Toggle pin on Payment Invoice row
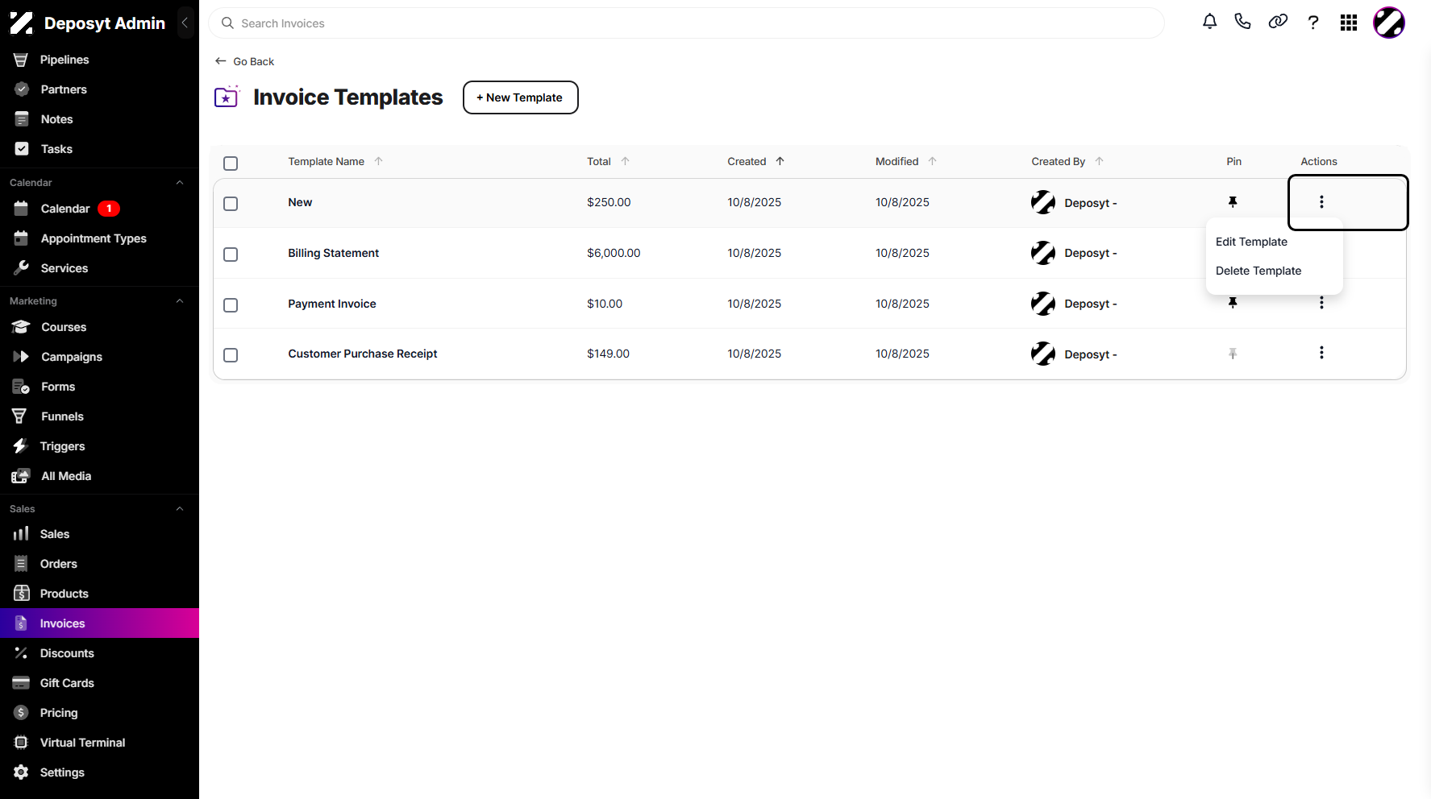This screenshot has height=799, width=1431. [1233, 303]
